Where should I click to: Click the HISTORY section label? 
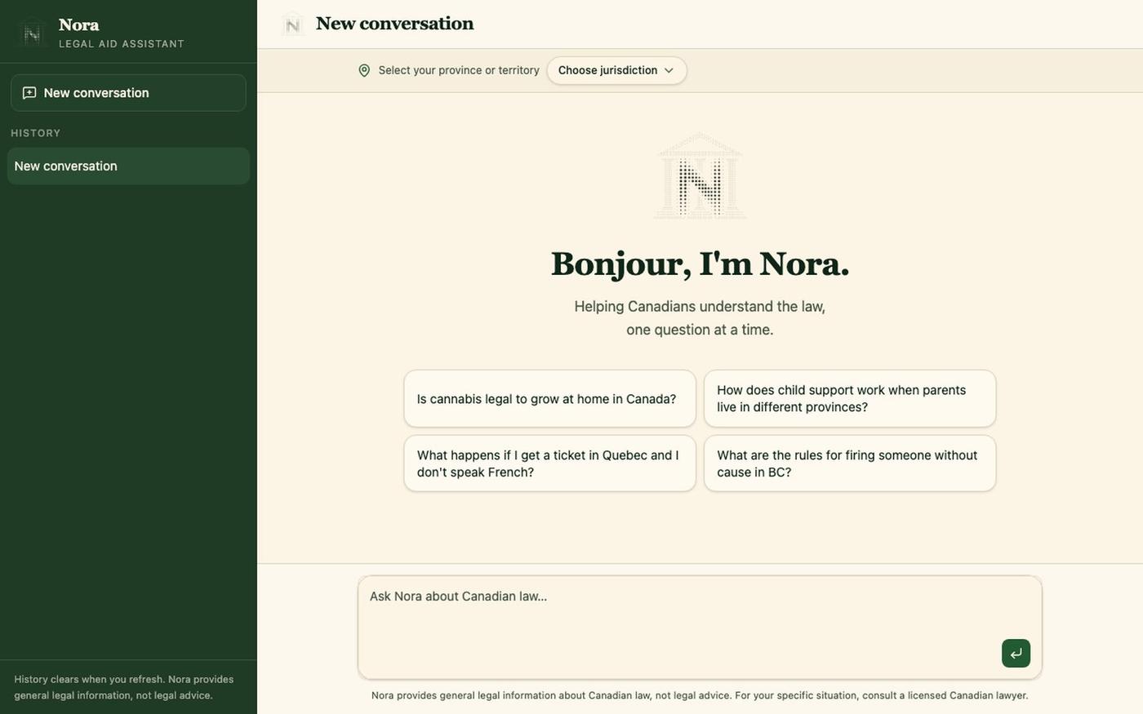[36, 133]
